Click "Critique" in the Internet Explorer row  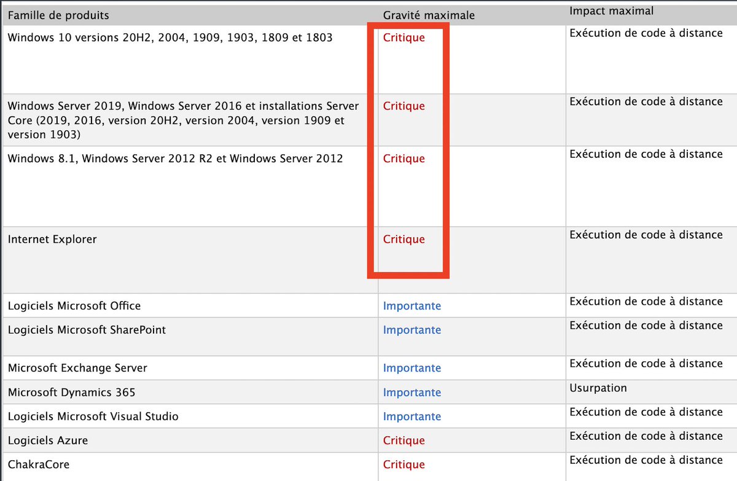[x=404, y=239]
